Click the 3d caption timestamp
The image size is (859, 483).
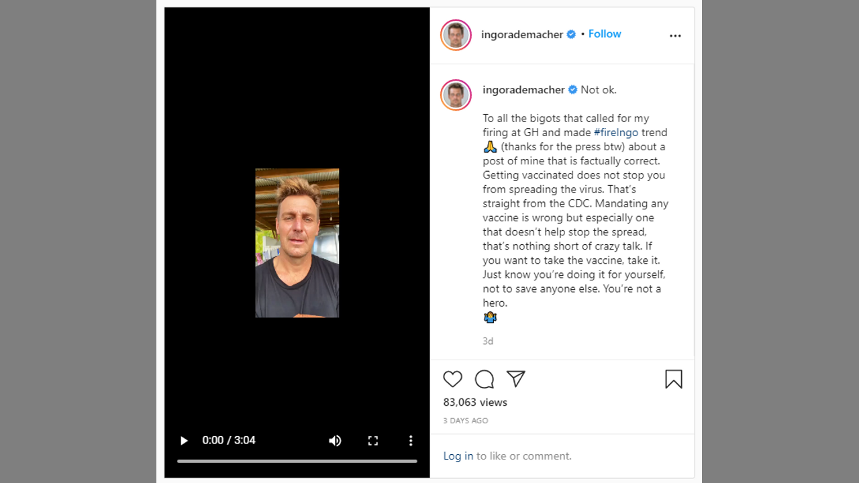point(488,341)
